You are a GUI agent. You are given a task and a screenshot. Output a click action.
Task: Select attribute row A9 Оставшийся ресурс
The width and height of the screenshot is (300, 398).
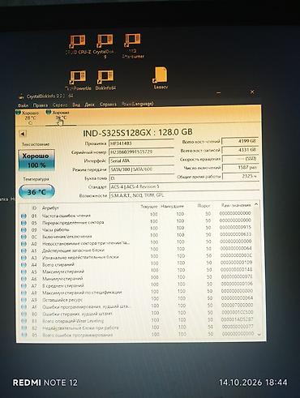tap(137, 299)
